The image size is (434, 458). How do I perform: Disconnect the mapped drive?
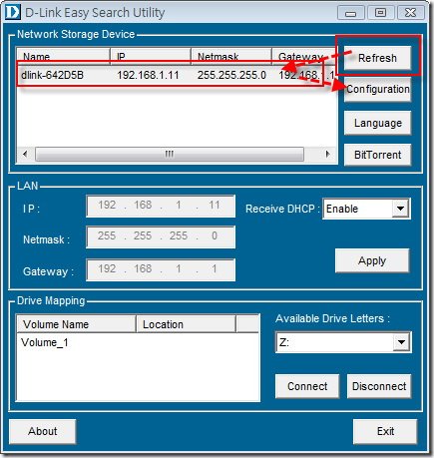pyautogui.click(x=379, y=386)
